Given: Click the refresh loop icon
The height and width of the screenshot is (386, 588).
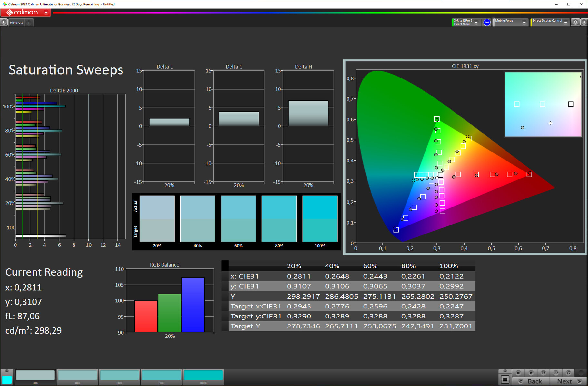Looking at the screenshot, I should pyautogui.click(x=568, y=373).
